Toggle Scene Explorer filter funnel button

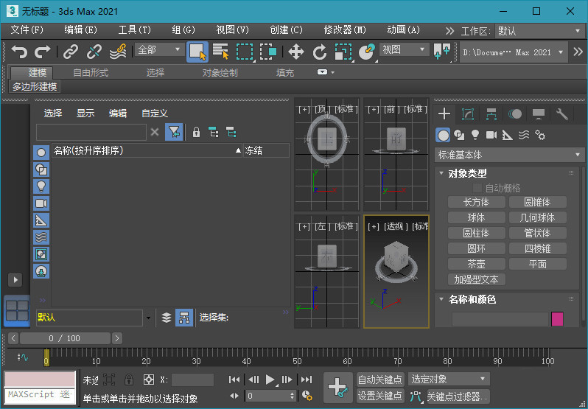click(174, 132)
